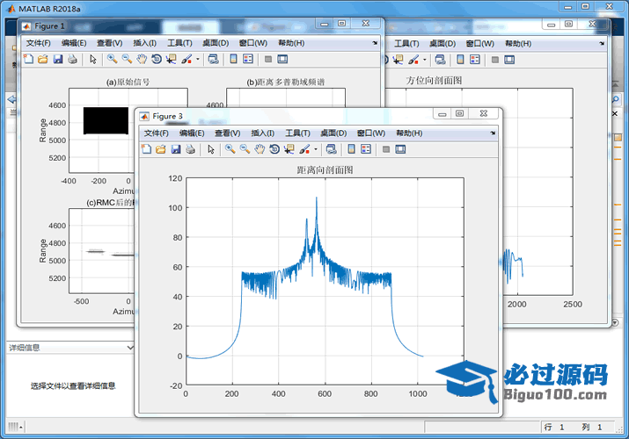
Task: Select Rotate 3D tool in Figure 1
Action: point(157,59)
